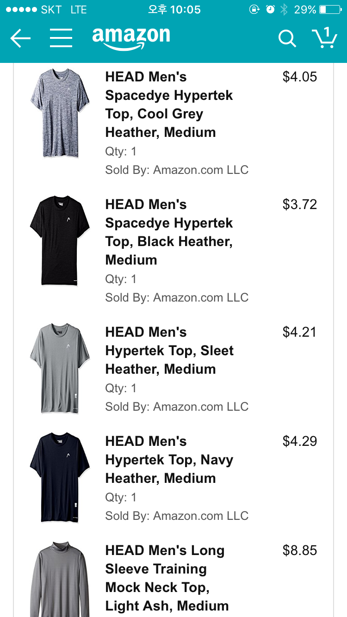Tap the alarm clock status icon
The width and height of the screenshot is (347, 617).
pos(270,10)
